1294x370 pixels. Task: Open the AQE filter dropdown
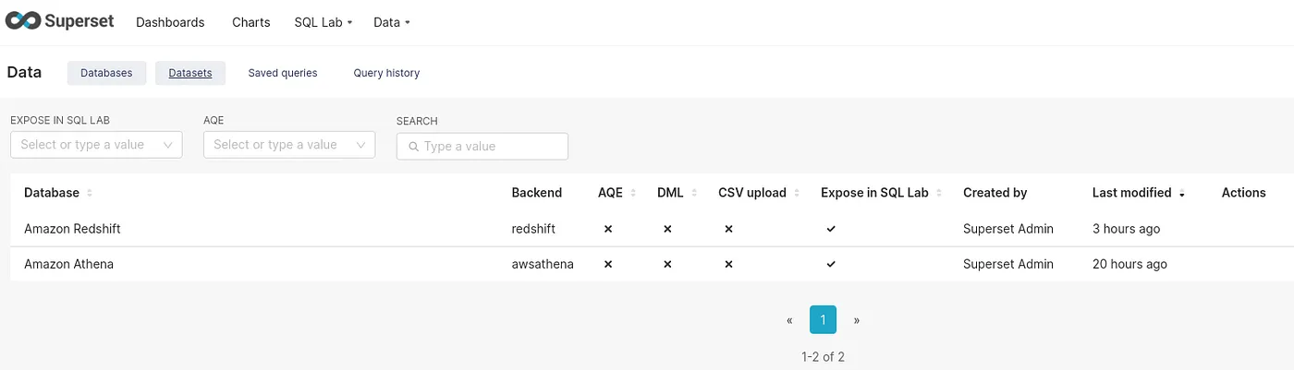pyautogui.click(x=289, y=145)
